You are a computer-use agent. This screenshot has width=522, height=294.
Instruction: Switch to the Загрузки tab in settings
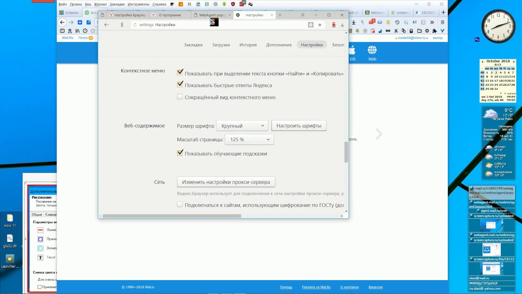pos(221,45)
